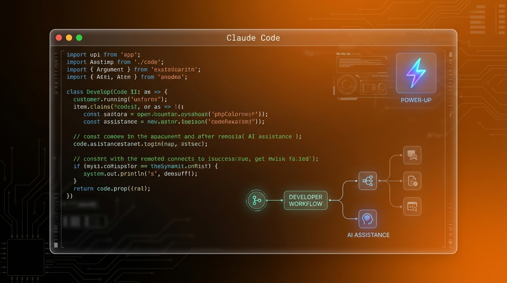This screenshot has width=507, height=283.
Task: Click the "POWER-UP" label
Action: [x=416, y=100]
